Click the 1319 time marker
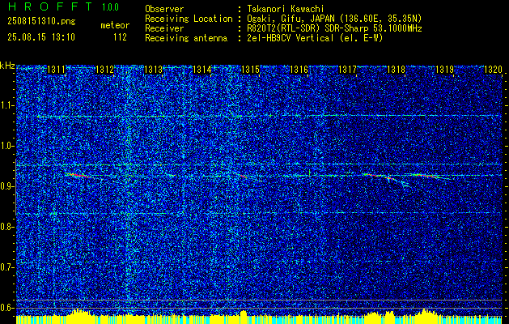The image size is (509, 324). coord(444,69)
